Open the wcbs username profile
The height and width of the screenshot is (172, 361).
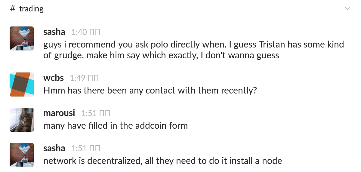54,78
